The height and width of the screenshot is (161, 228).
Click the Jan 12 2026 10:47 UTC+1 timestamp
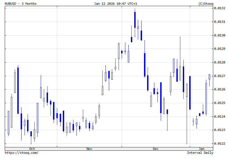pyautogui.click(x=116, y=4)
